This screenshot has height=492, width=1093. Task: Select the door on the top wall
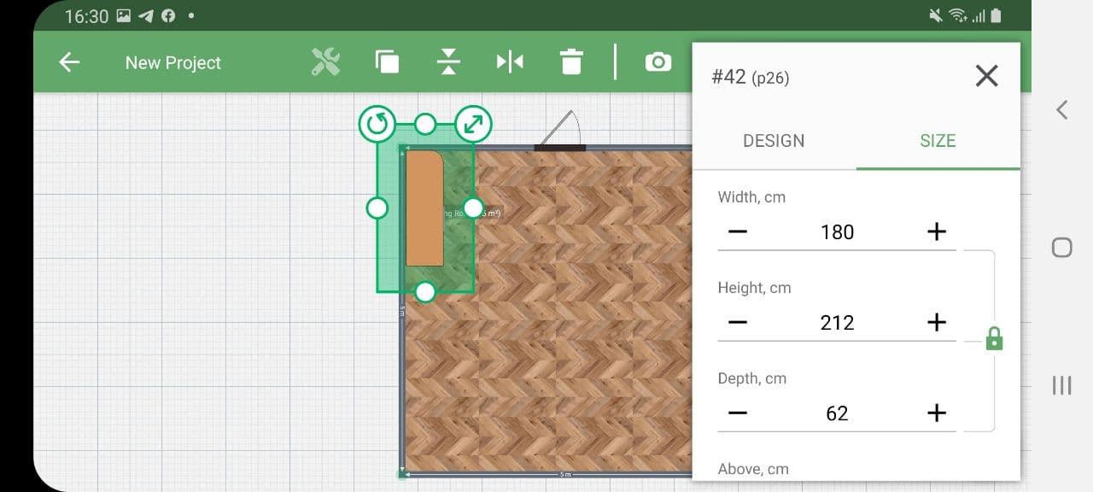(560, 131)
